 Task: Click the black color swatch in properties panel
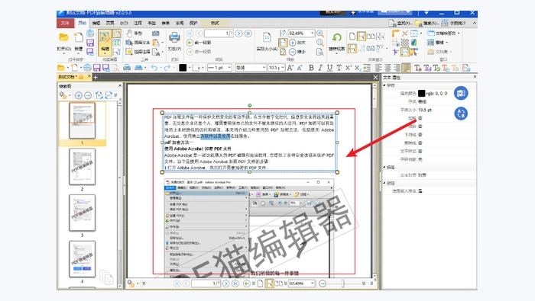coord(421,93)
